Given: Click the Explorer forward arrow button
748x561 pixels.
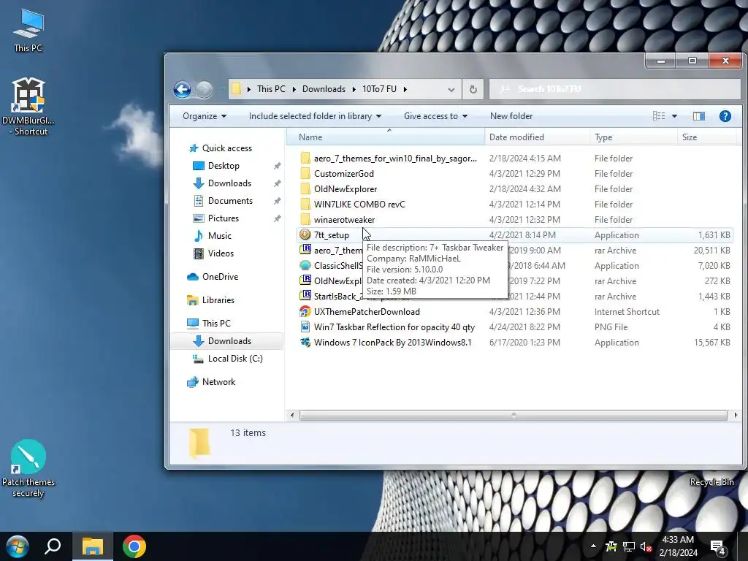Looking at the screenshot, I should [x=205, y=89].
